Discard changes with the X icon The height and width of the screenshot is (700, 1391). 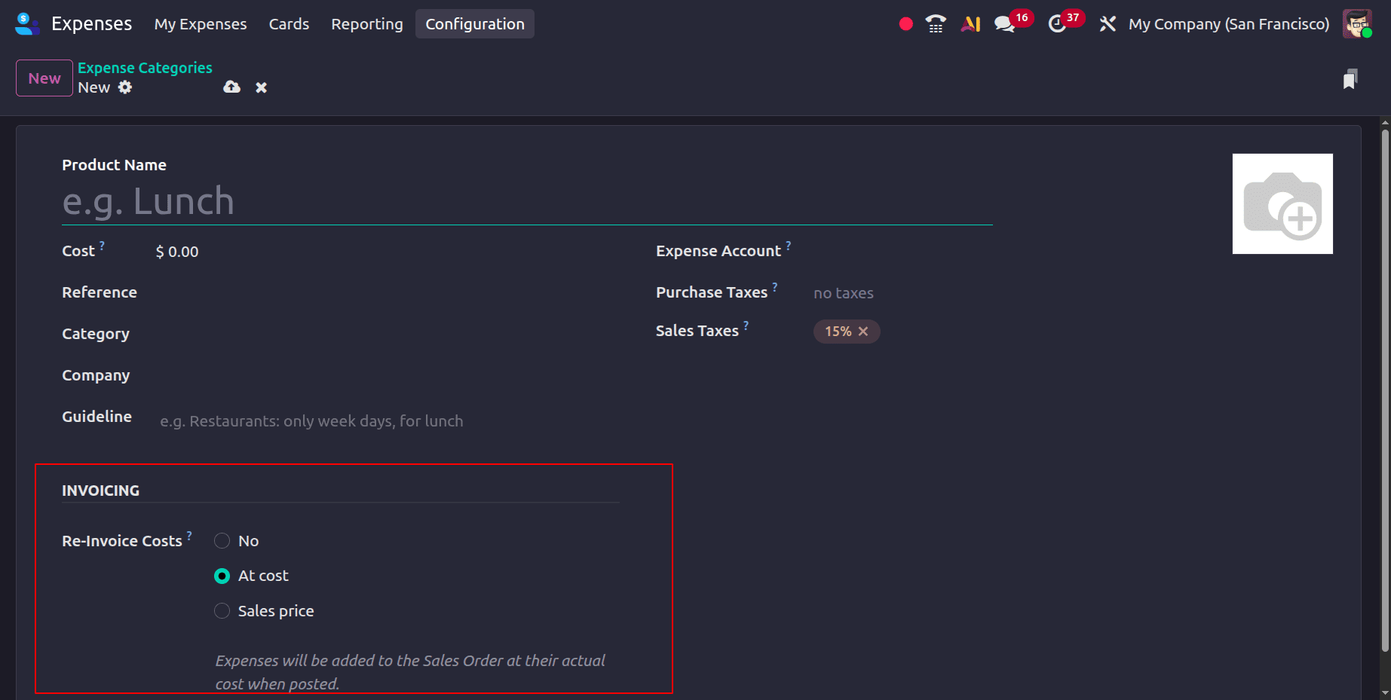coord(261,87)
